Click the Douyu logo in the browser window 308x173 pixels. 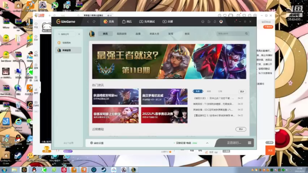click(40, 15)
